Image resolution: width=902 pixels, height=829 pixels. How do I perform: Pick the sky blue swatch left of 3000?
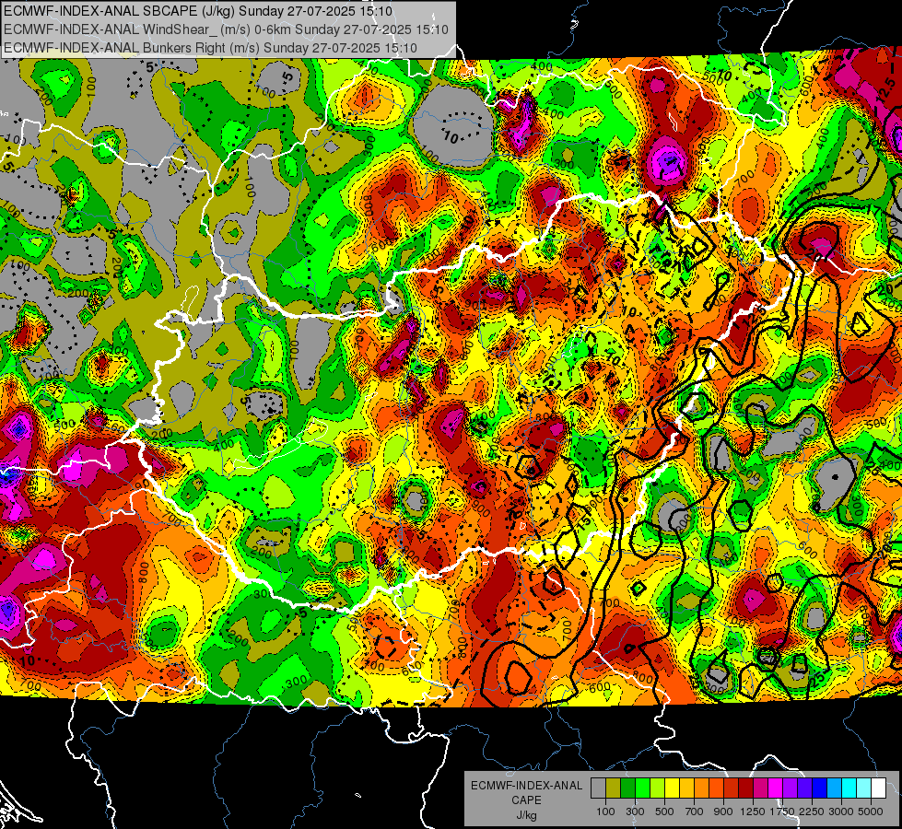pyautogui.click(x=835, y=788)
